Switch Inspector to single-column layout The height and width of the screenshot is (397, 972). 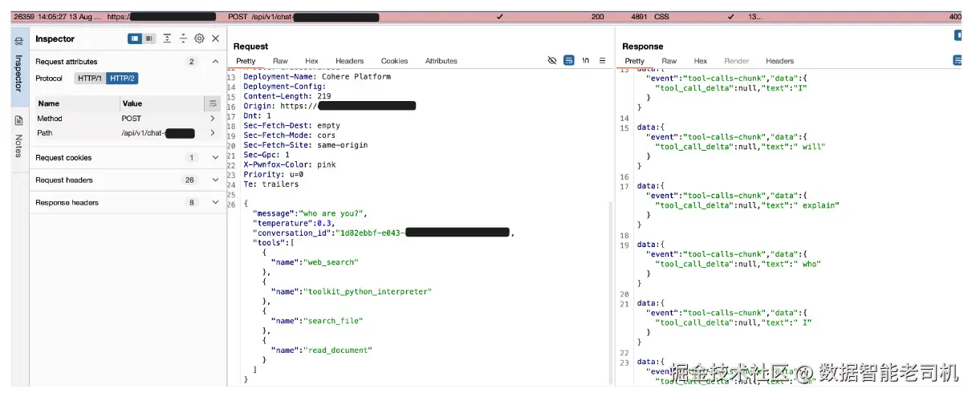pyautogui.click(x=136, y=38)
